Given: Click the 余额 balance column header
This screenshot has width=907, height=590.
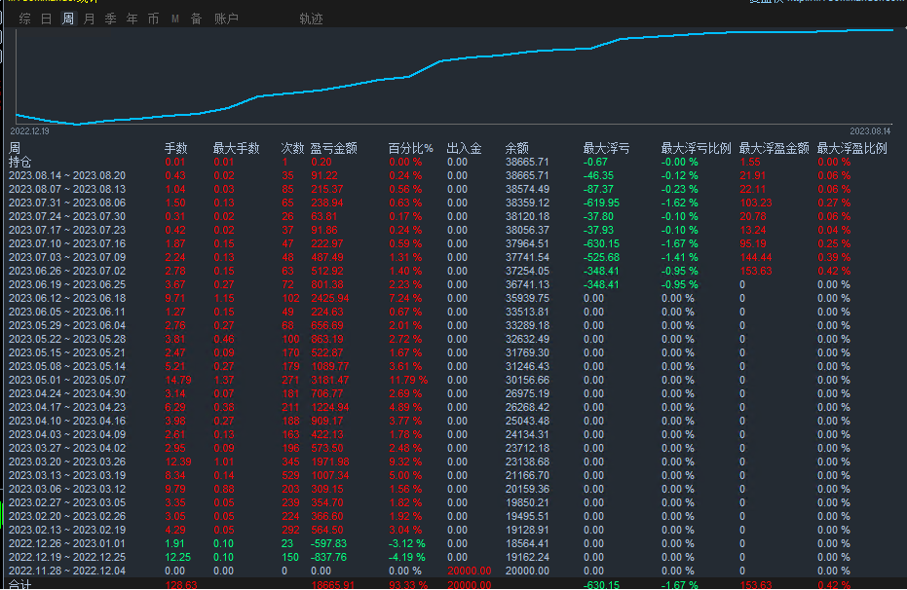Looking at the screenshot, I should pos(516,149).
